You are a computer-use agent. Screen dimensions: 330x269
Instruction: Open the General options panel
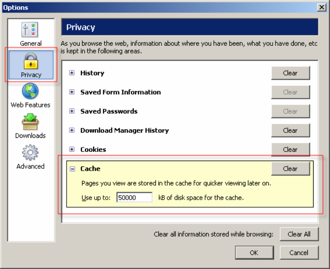(x=31, y=34)
